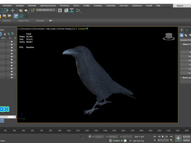Toggle renderable teapot in first explorer row
This screenshot has height=143, width=191.
click(12, 41)
